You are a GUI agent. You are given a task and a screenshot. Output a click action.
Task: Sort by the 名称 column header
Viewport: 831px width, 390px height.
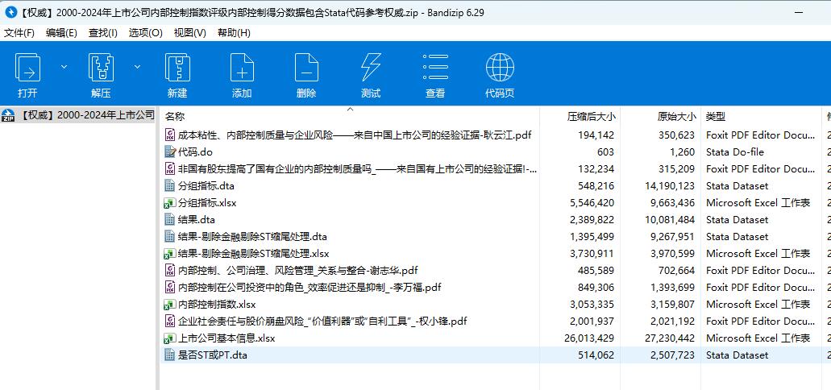(x=175, y=117)
